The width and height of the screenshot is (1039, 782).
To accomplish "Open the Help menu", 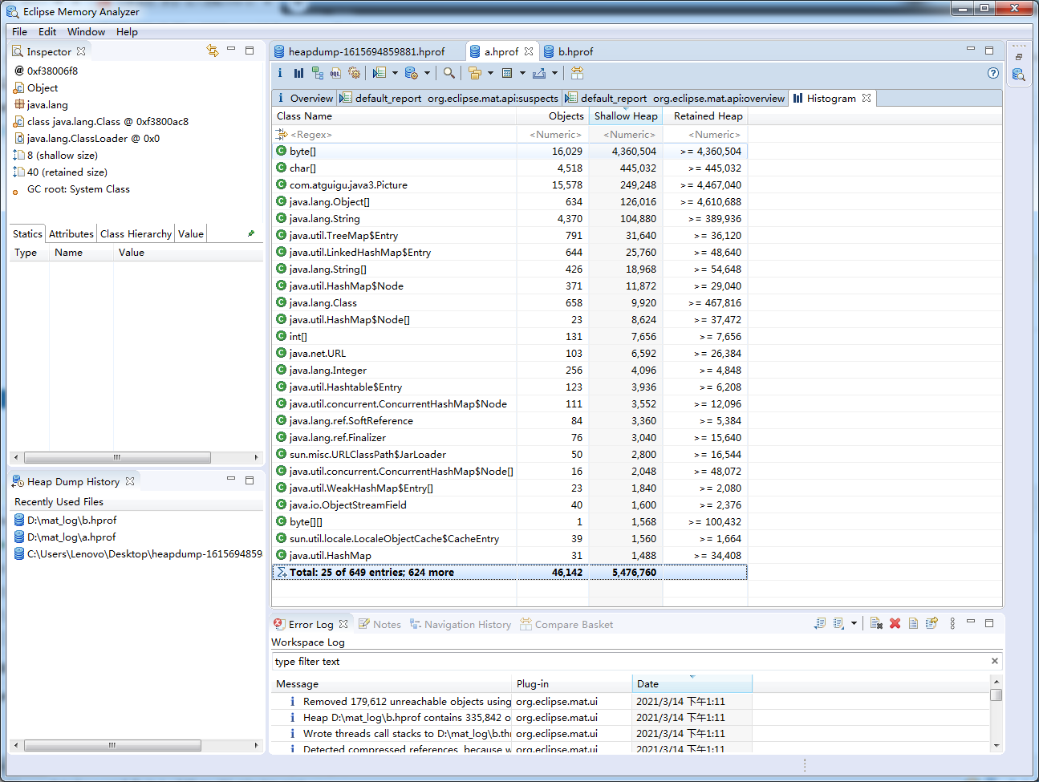I will click(x=127, y=32).
